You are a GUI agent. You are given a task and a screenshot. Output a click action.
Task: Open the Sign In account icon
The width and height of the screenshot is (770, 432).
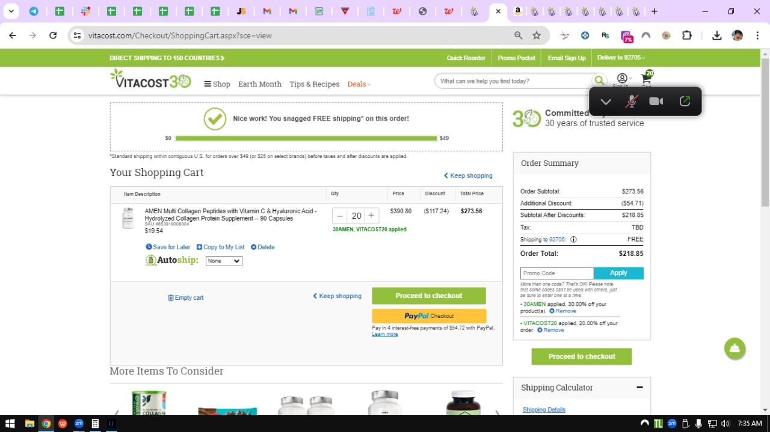pos(621,80)
